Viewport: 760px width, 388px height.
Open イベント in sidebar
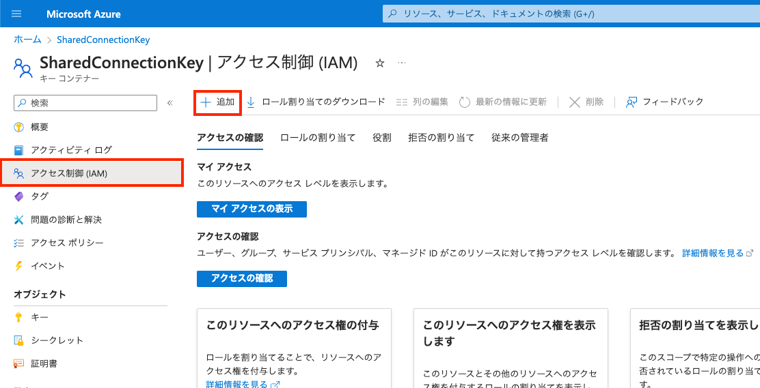point(48,266)
